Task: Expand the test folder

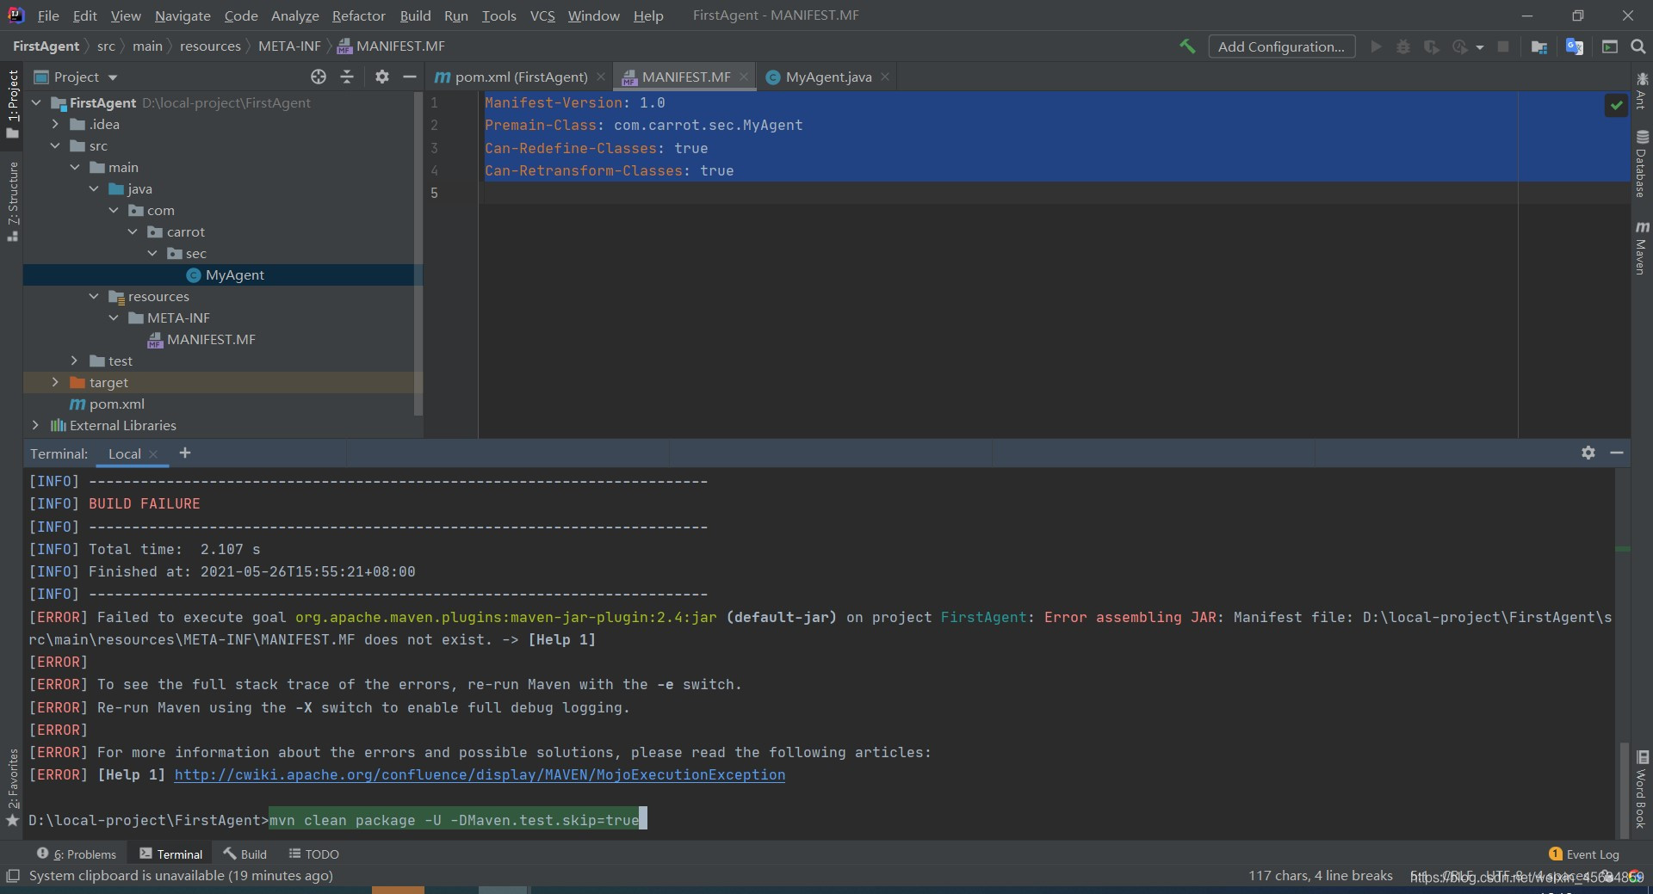Action: coord(75,361)
